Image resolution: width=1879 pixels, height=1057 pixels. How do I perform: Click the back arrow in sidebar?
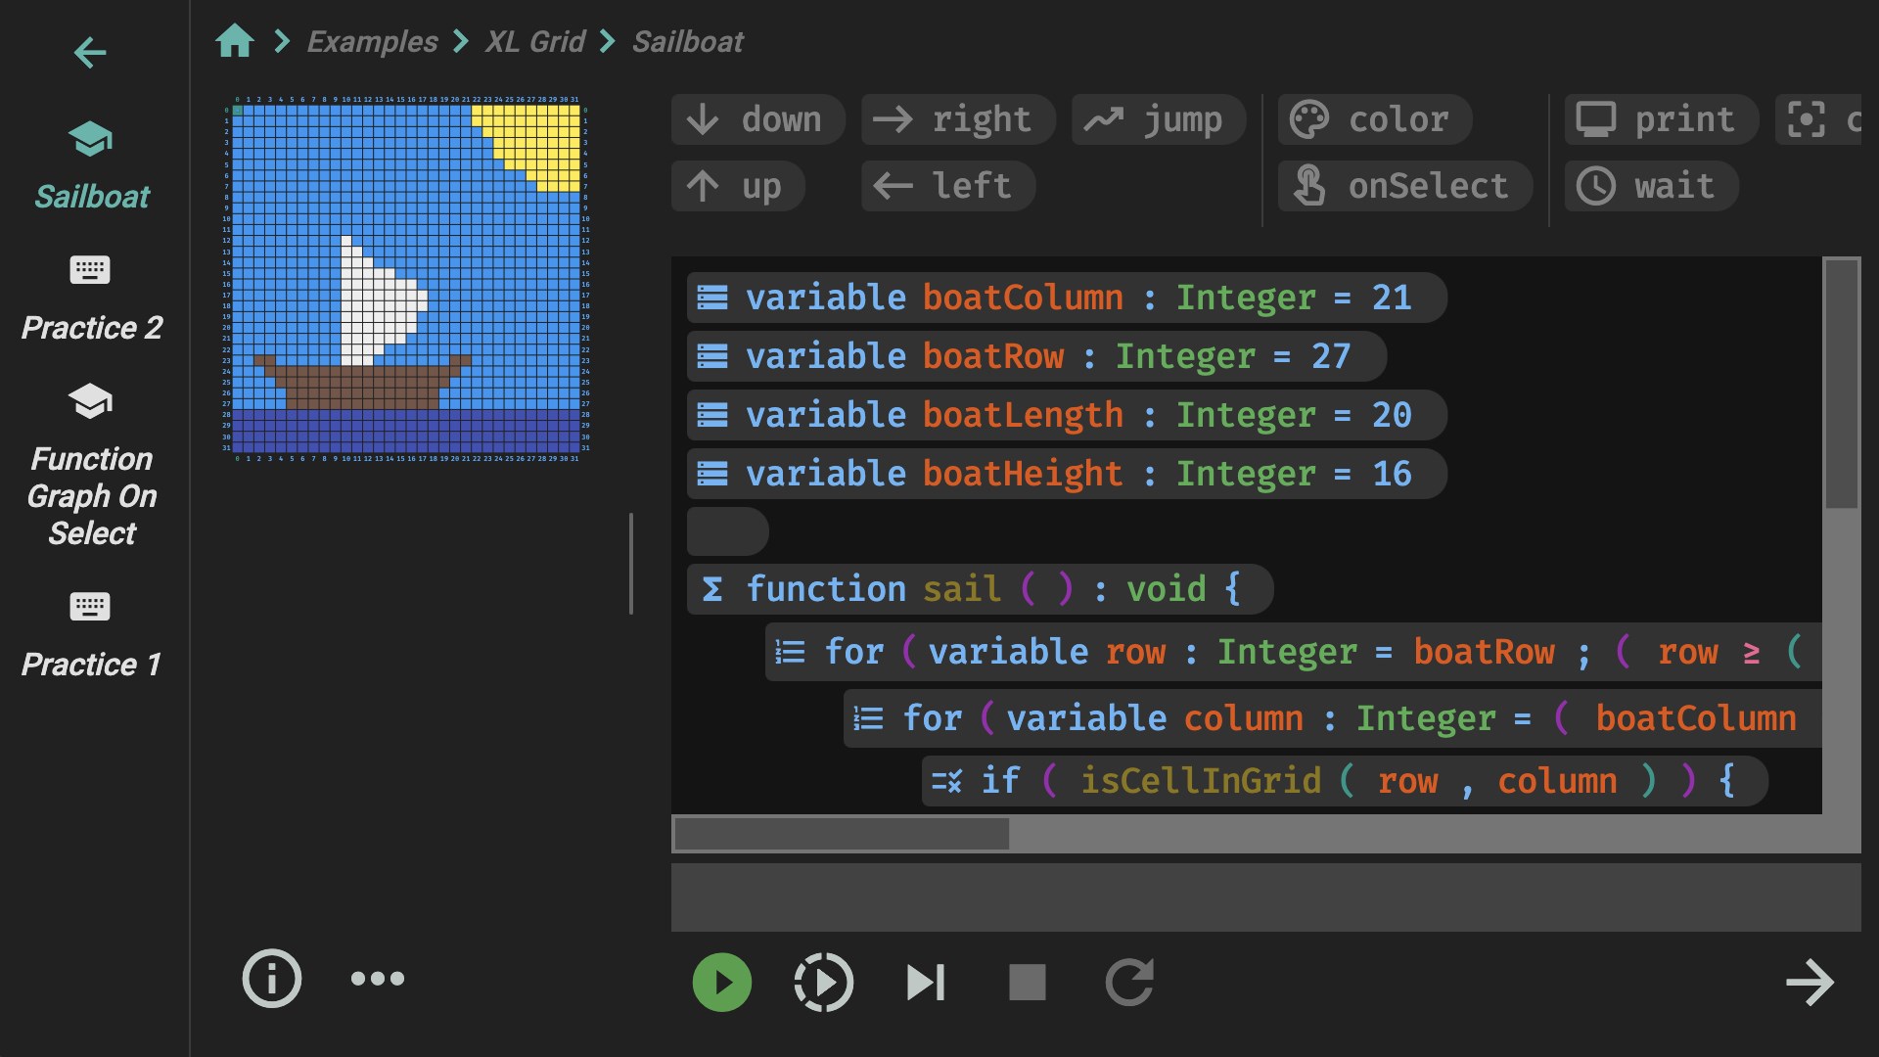90,53
